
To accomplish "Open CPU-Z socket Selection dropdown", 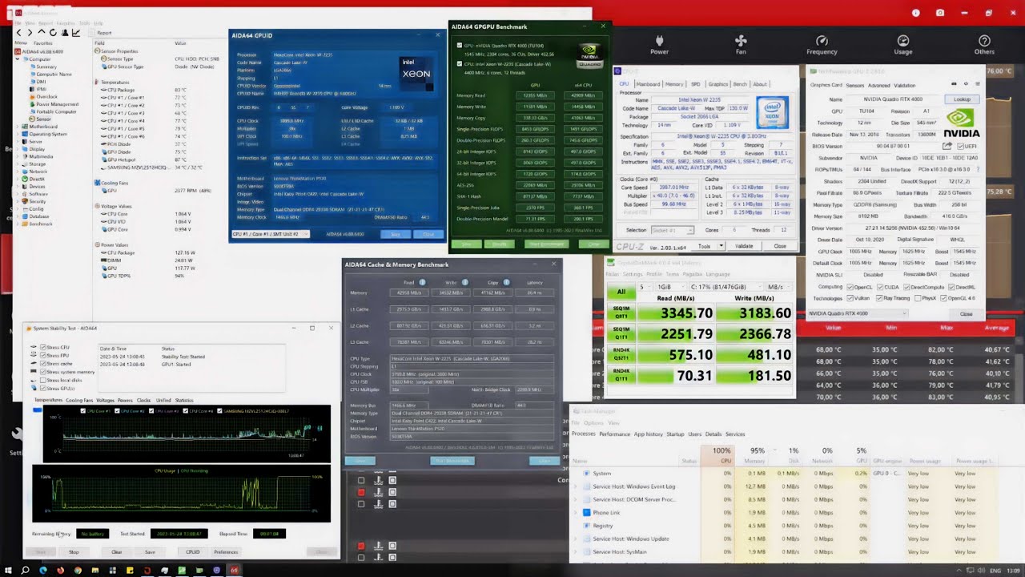I will pos(673,230).
